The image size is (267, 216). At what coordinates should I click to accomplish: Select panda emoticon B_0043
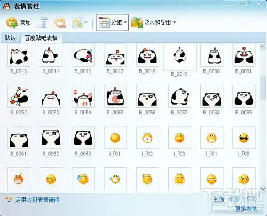(19, 55)
